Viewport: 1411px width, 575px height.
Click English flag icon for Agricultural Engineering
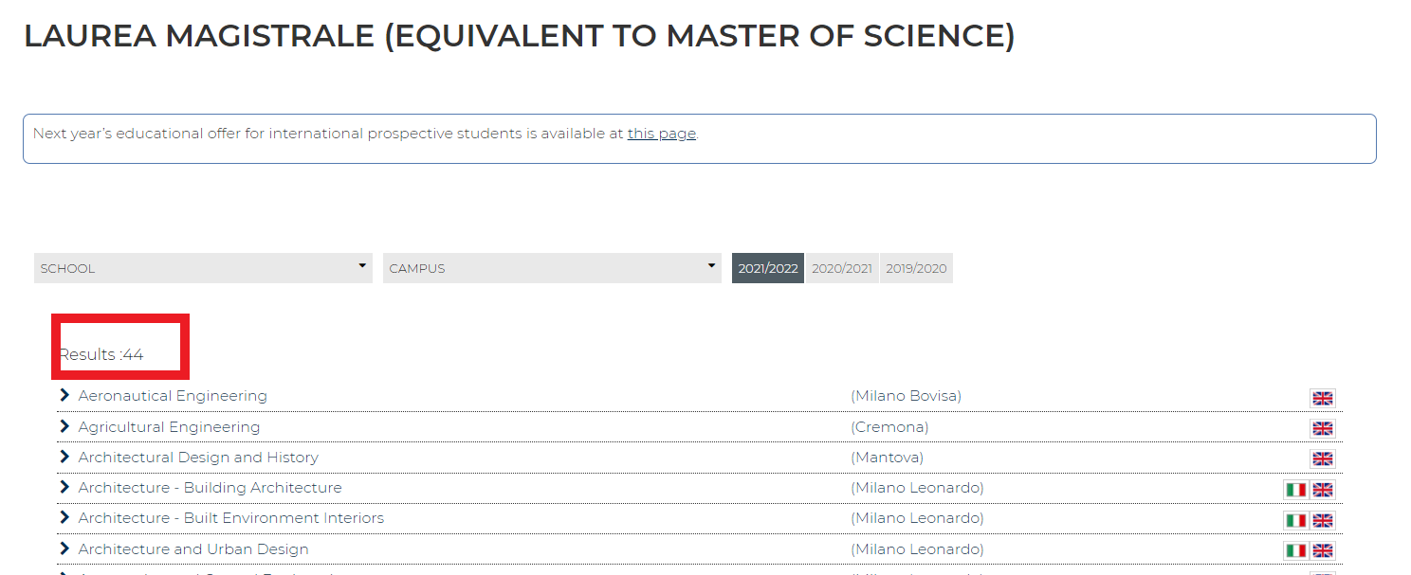click(x=1322, y=429)
